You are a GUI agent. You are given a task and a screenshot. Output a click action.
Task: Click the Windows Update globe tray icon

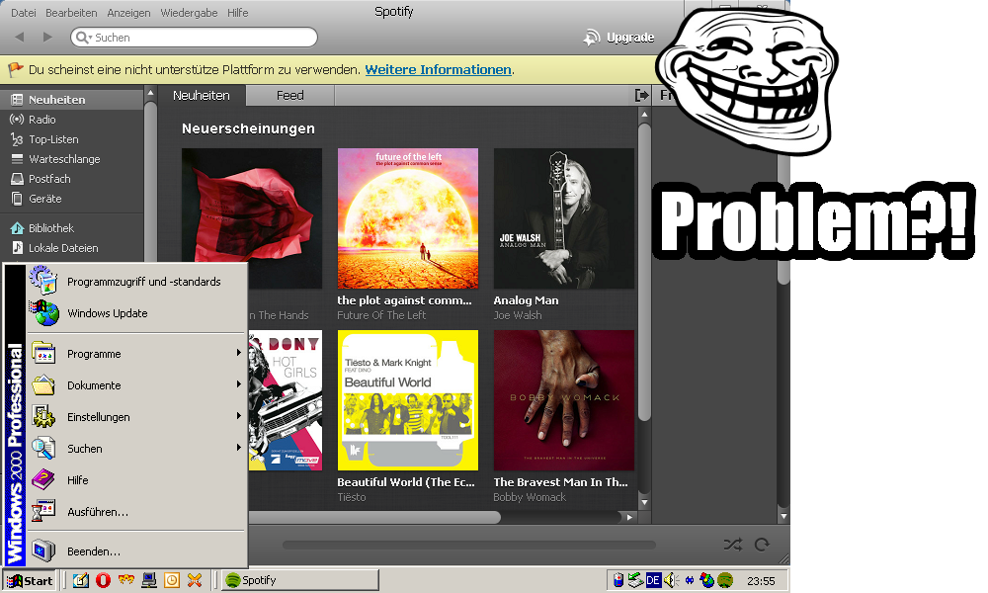[x=707, y=580]
